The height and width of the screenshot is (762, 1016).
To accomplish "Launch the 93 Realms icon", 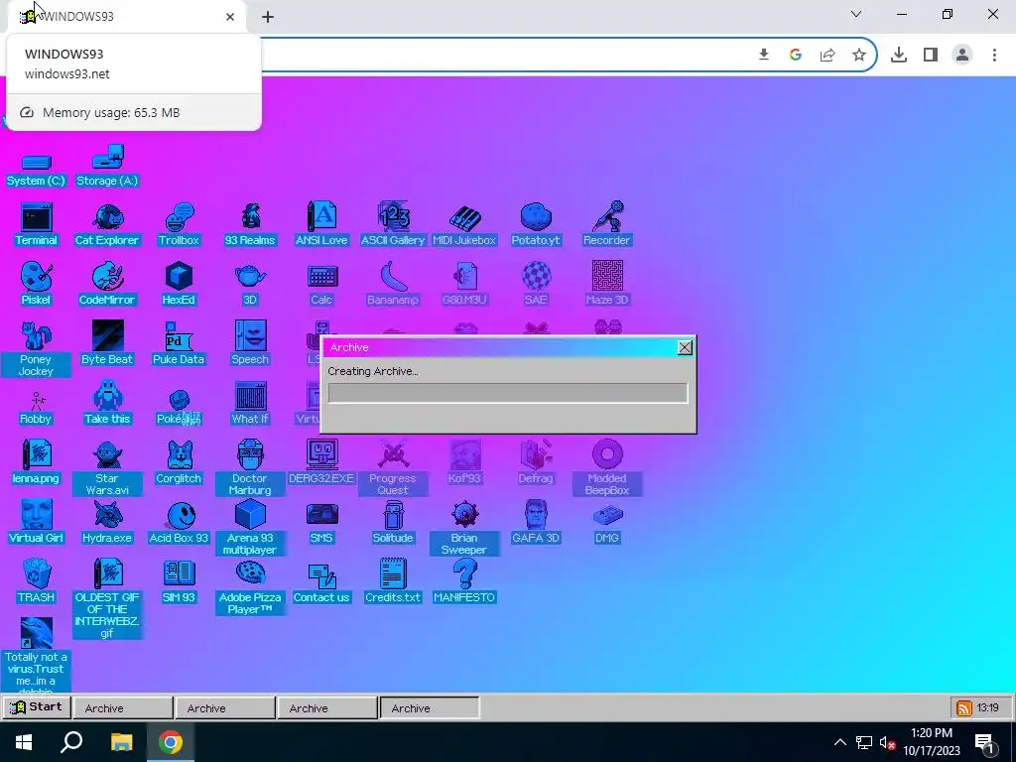I will [250, 225].
